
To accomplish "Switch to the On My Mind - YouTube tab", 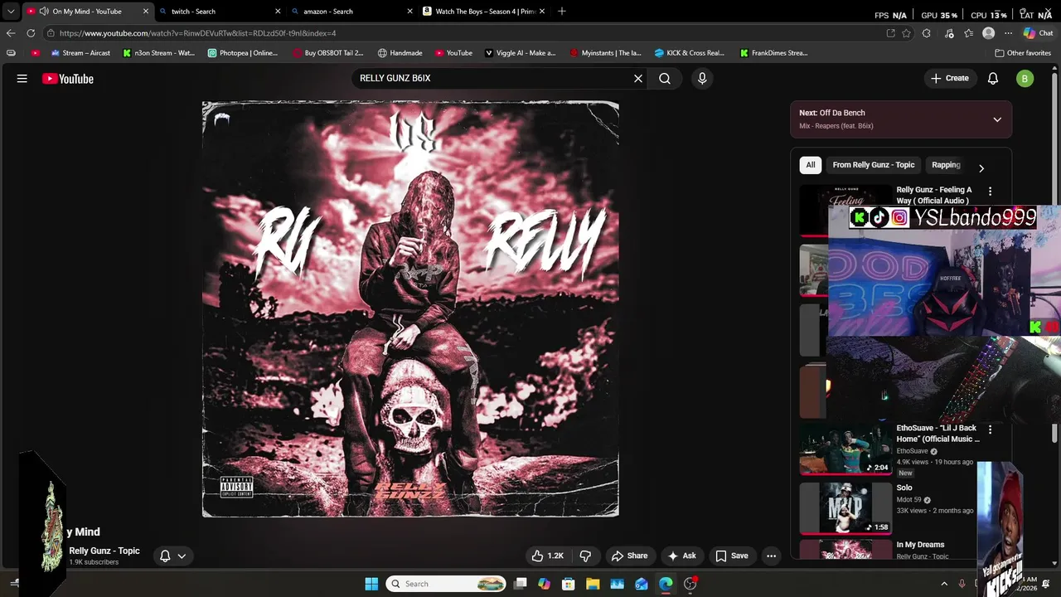I will [x=87, y=11].
